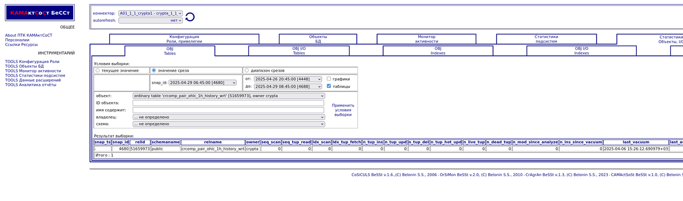683x201 pixels.
Task: Open the 'владелец' dropdown
Action: [x=229, y=117]
